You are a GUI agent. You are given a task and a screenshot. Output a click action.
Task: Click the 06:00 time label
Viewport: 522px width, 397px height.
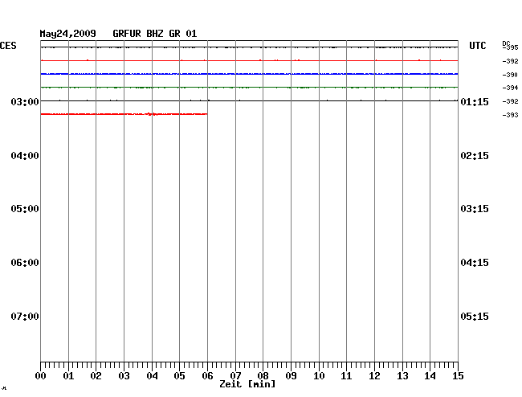click(x=25, y=263)
